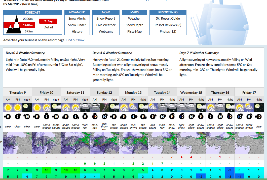Click Friday 17 precipitation map thumbnail
Viewport: 267px width, 180px height.
click(x=249, y=143)
